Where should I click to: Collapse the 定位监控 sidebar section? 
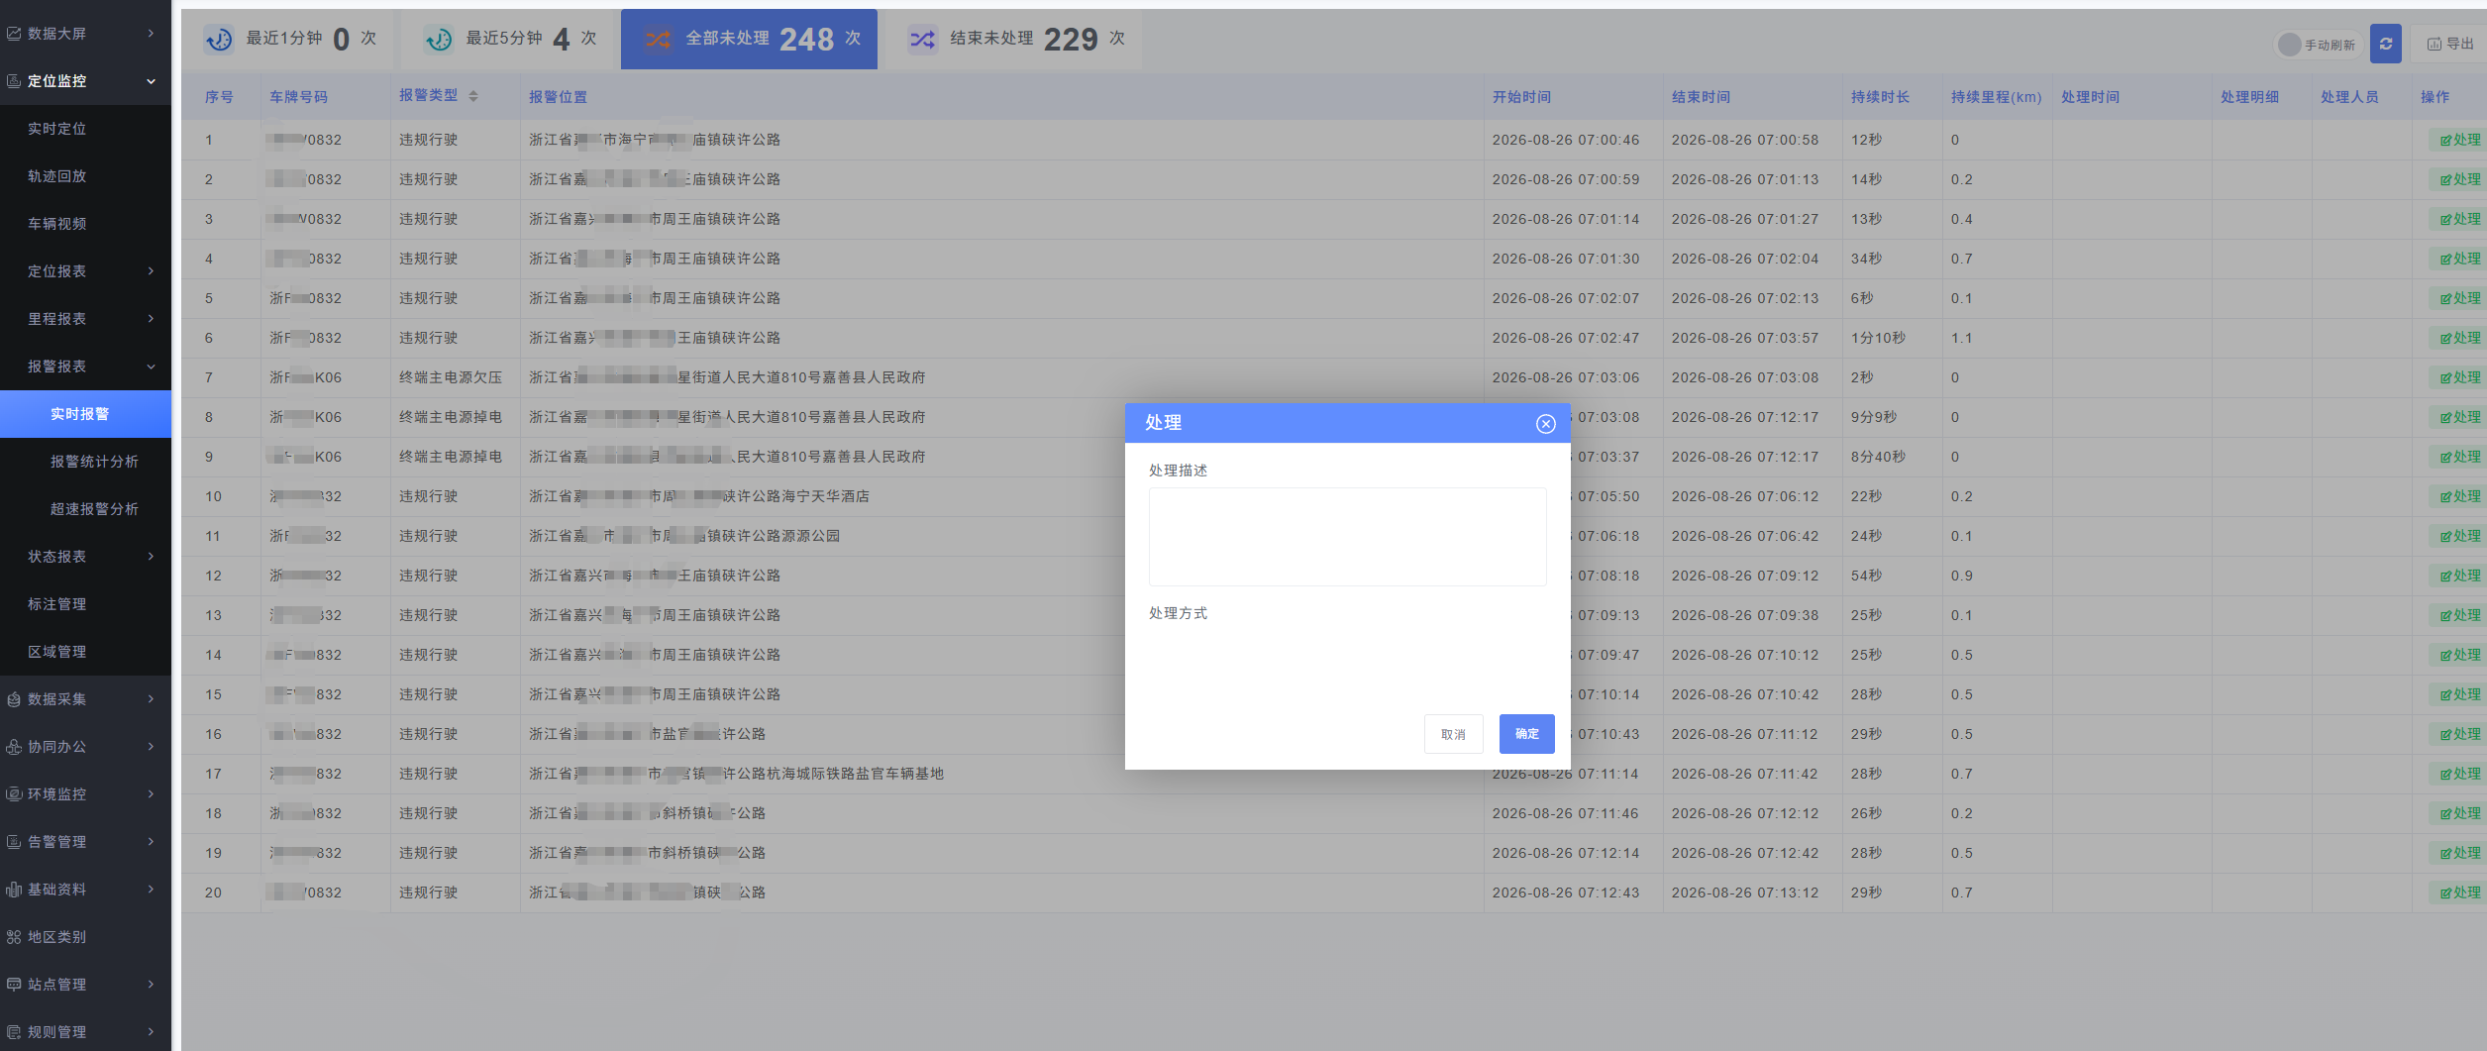point(85,80)
